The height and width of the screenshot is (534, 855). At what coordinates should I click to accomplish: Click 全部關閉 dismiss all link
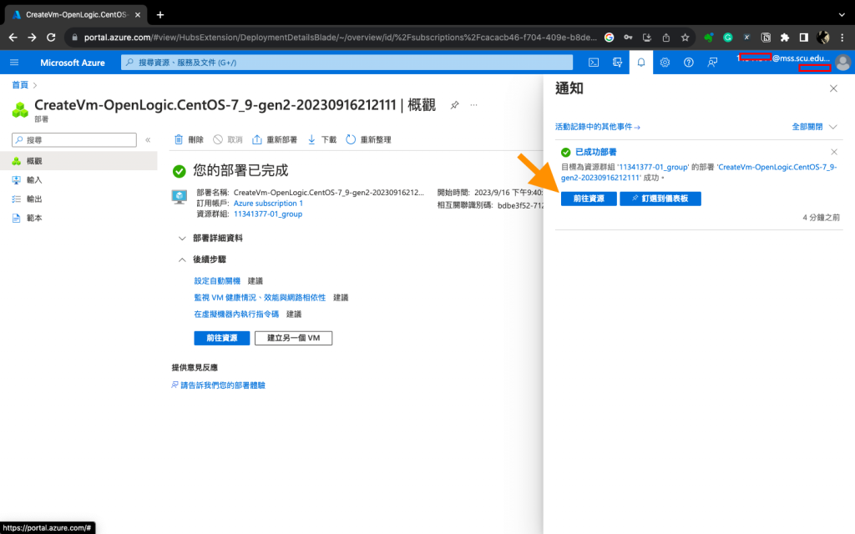pyautogui.click(x=807, y=127)
